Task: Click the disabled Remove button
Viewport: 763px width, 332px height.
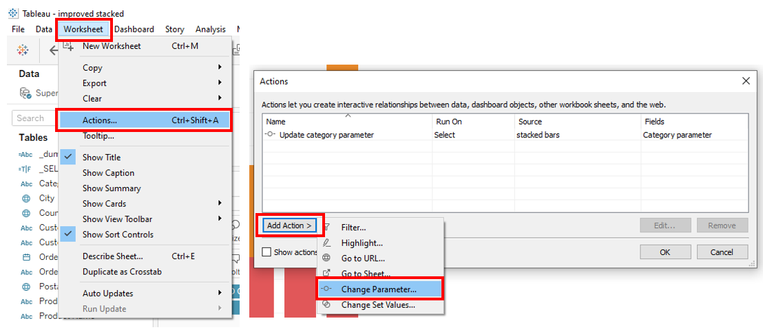Action: tap(722, 225)
